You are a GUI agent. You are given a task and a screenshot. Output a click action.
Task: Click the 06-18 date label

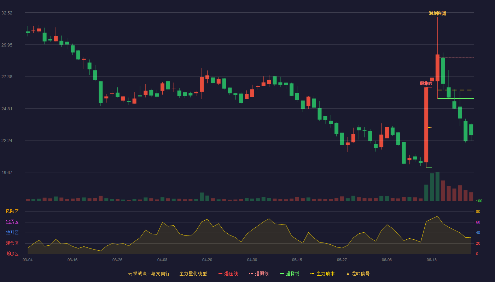pyautogui.click(x=432, y=260)
